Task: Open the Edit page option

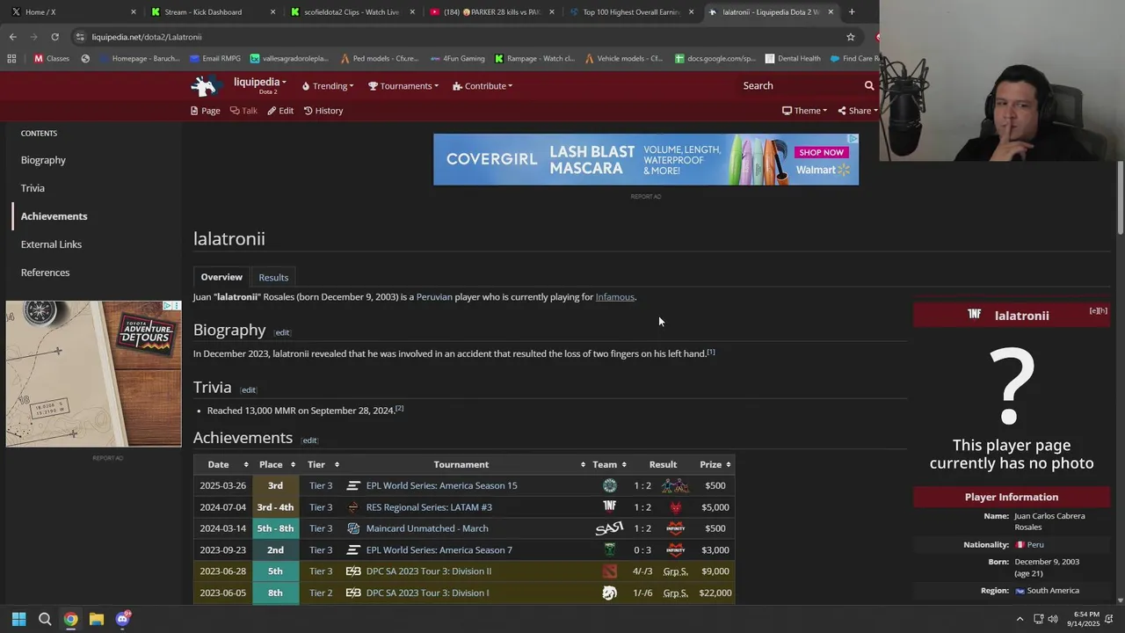Action: click(x=280, y=110)
